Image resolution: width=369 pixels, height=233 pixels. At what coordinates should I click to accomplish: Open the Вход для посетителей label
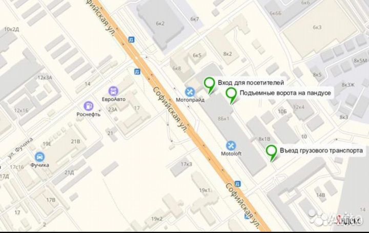(x=251, y=83)
